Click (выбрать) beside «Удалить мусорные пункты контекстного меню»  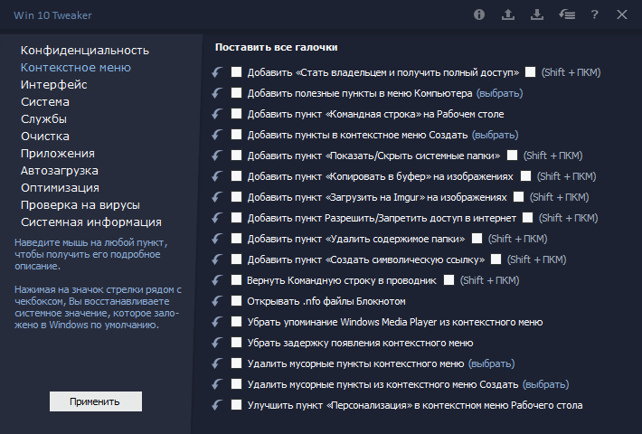click(490, 363)
